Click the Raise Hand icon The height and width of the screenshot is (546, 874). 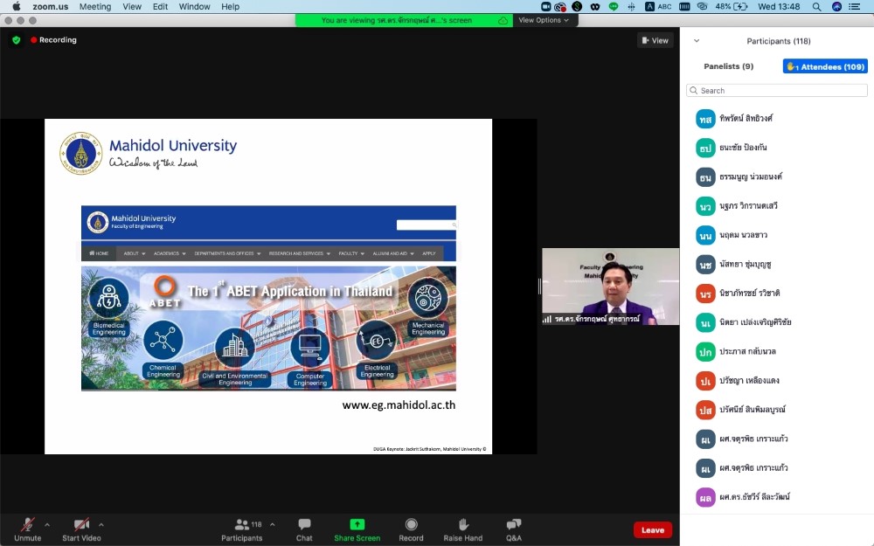(x=463, y=524)
